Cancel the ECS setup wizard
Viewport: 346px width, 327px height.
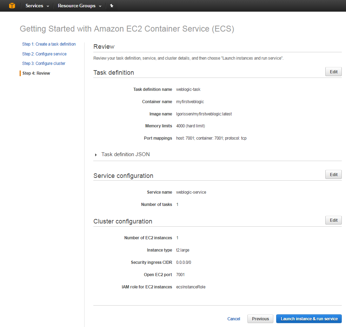coord(234,319)
